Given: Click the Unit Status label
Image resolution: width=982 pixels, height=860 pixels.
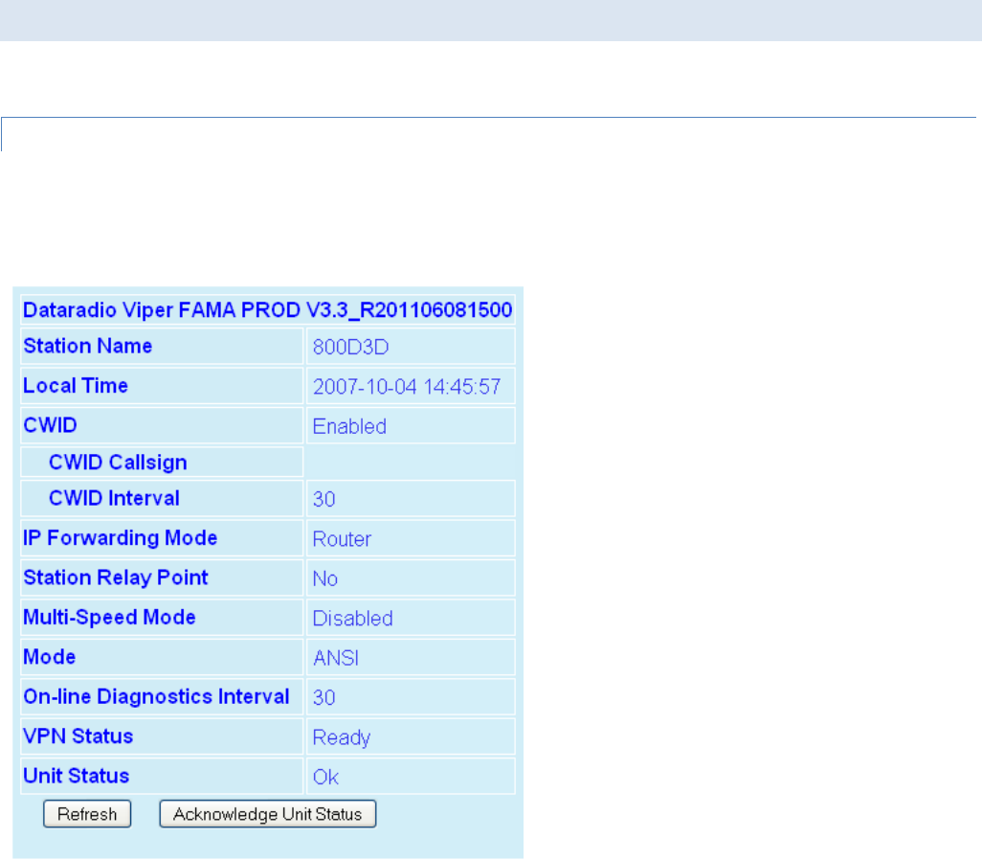Looking at the screenshot, I should [77, 776].
